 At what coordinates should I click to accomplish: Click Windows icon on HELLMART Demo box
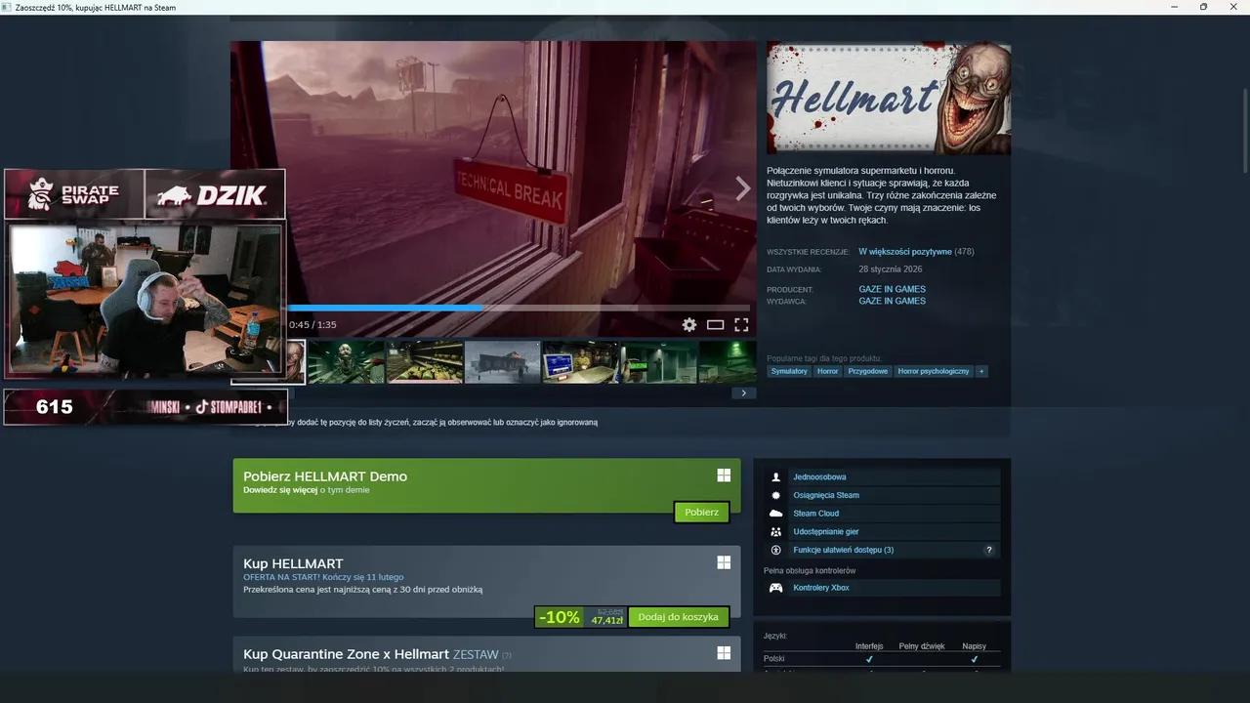coord(724,476)
